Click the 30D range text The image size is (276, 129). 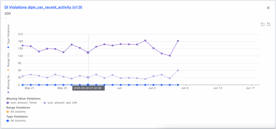8,13
